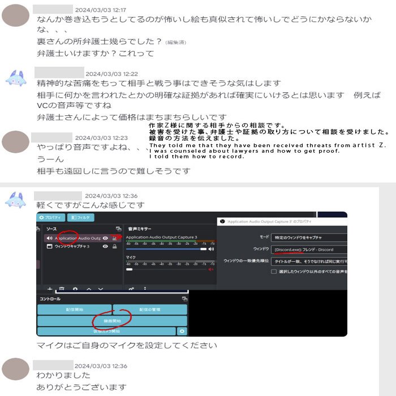This screenshot has height=396, width=396.
Task: Mute Application Audio Output Capture 3 speaker icon
Action: tap(211, 249)
